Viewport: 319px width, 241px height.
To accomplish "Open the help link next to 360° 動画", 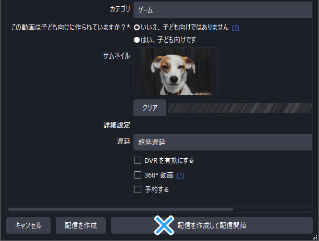I will pyautogui.click(x=180, y=175).
